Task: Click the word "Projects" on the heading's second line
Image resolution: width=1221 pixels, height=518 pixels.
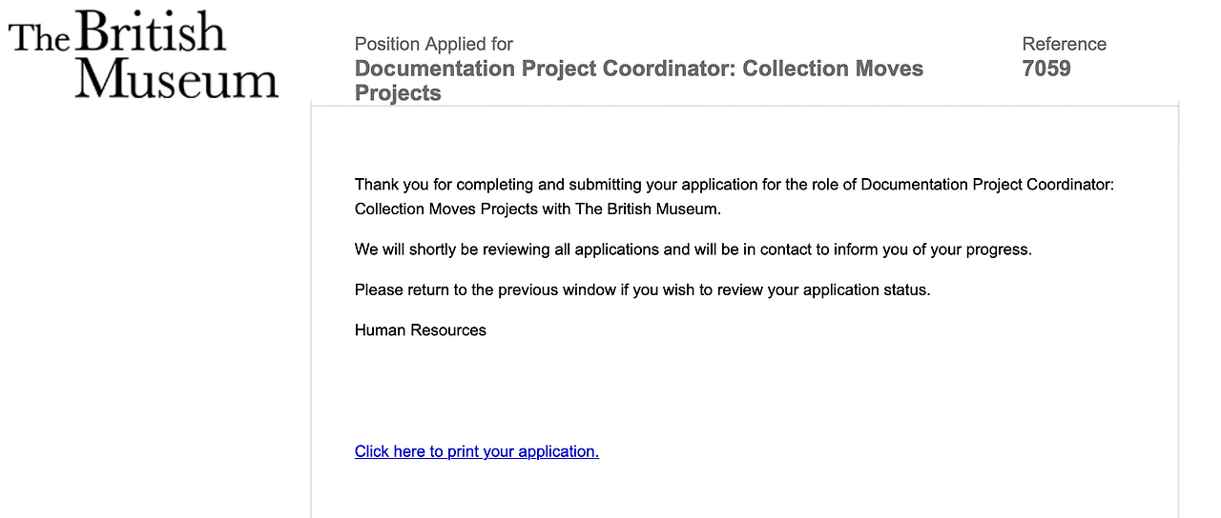Action: (398, 93)
